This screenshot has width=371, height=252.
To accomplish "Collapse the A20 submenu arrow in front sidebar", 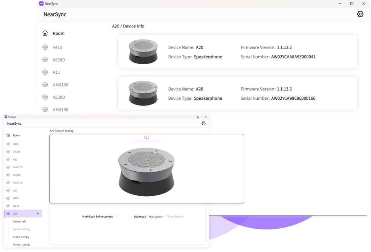I will [38, 214].
